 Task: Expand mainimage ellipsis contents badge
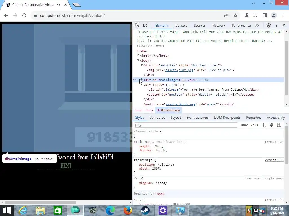click(183, 80)
